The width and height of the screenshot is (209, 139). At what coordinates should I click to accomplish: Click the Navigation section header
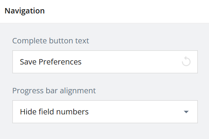[104, 12]
